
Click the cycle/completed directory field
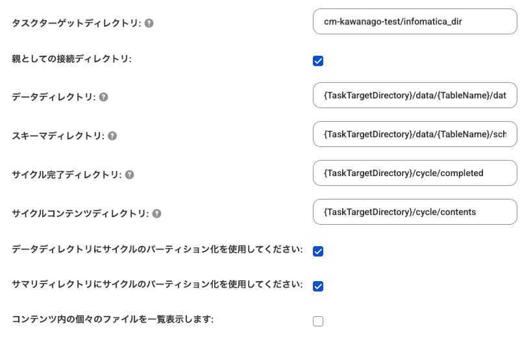click(x=415, y=173)
